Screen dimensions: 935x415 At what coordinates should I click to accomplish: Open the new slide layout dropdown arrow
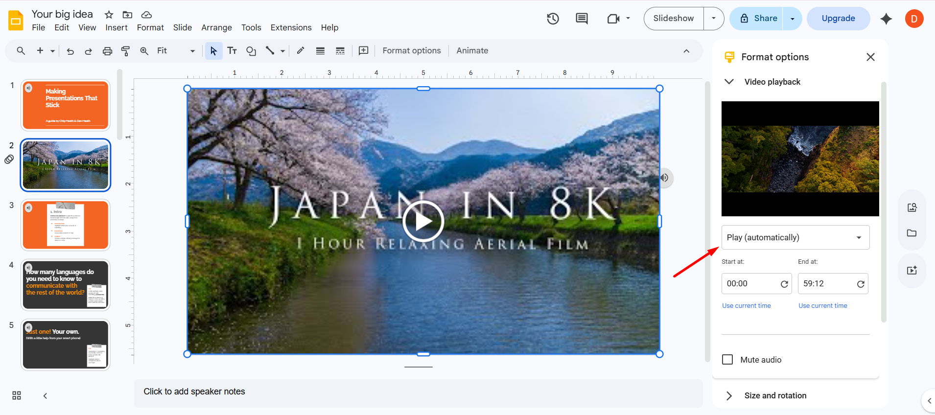(x=52, y=51)
